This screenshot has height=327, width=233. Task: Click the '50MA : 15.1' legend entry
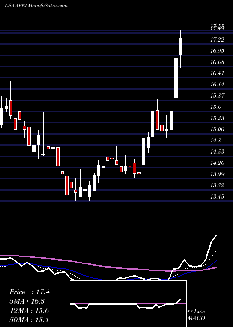point(29,320)
